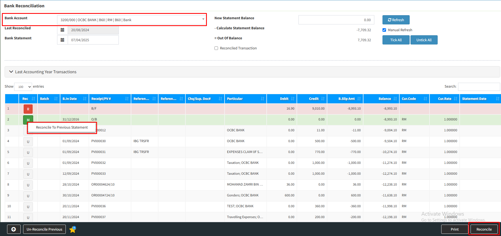Screen dimensions: 501x236
Task: Enable the Reconciled Transaction checkbox
Action: (x=216, y=48)
